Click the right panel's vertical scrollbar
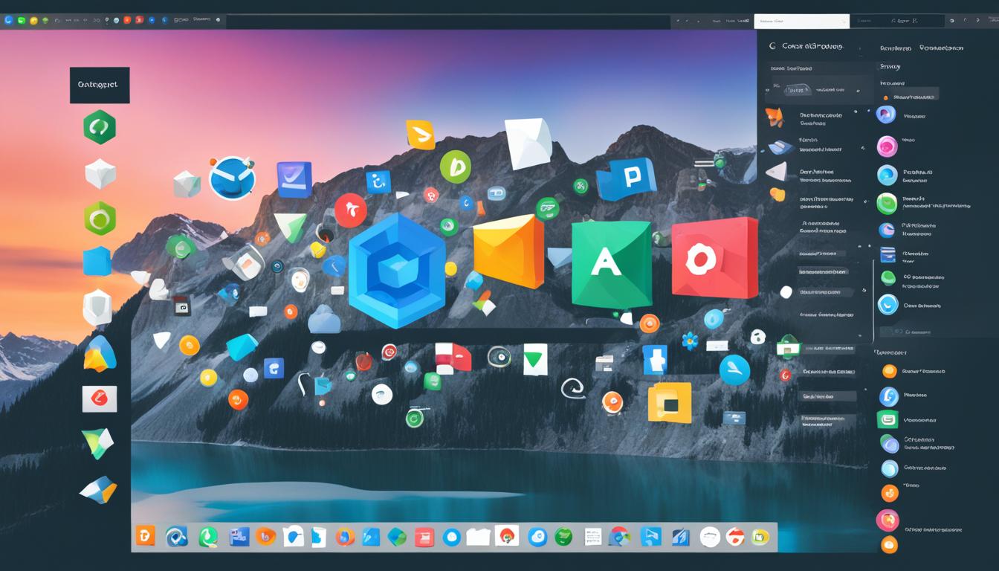The width and height of the screenshot is (999, 571). 873,301
